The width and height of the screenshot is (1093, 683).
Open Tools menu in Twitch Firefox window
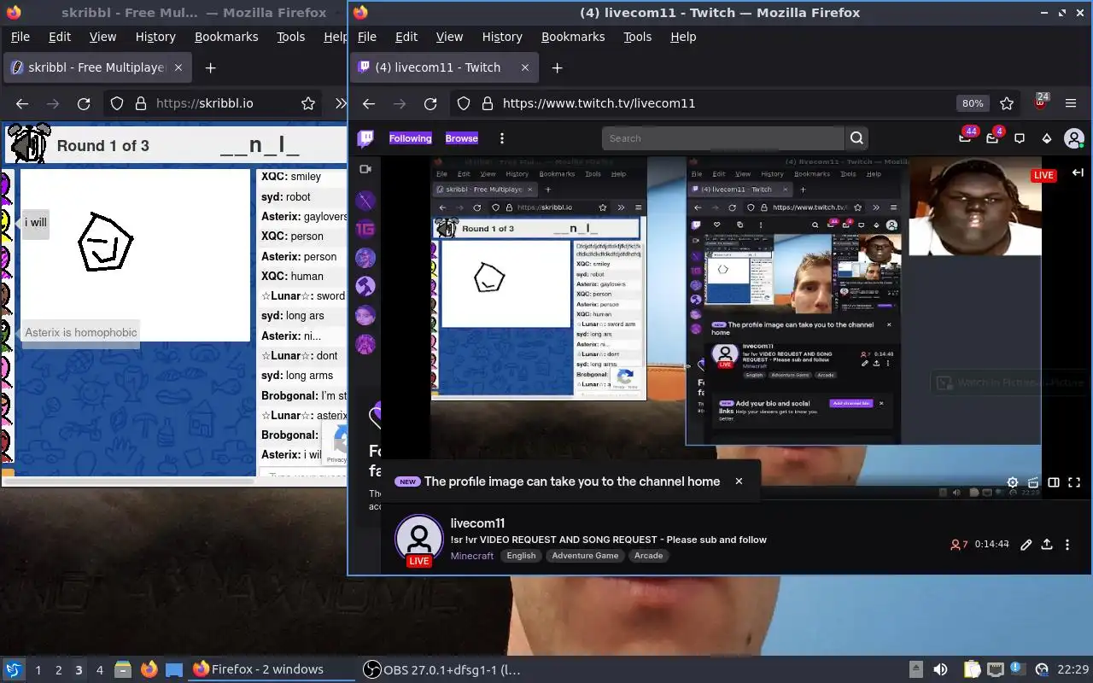[x=638, y=37]
